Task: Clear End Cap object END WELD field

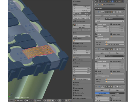Action: 123,44
